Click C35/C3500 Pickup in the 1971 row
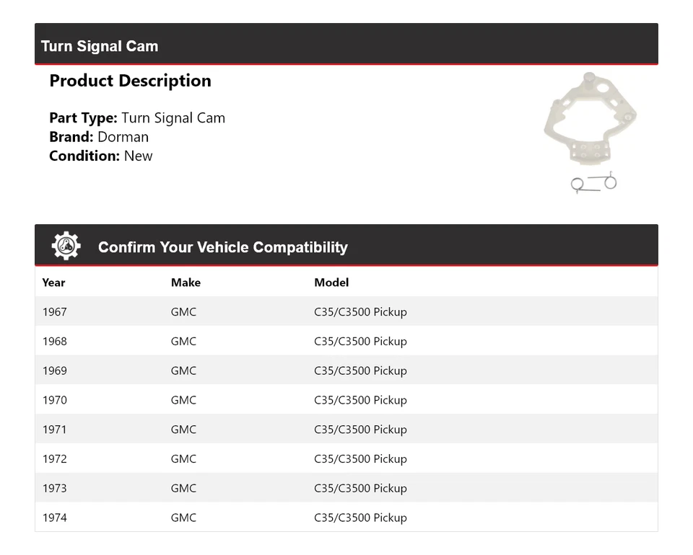693x555 pixels. click(x=360, y=430)
